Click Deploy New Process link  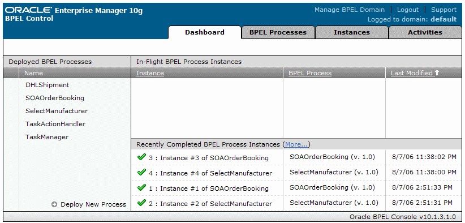[93, 204]
